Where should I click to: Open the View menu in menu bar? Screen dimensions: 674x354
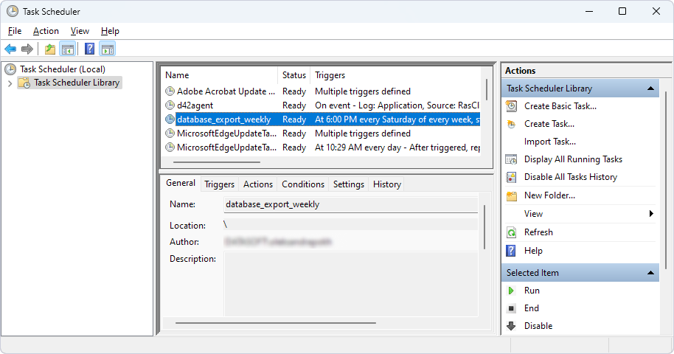click(x=80, y=31)
